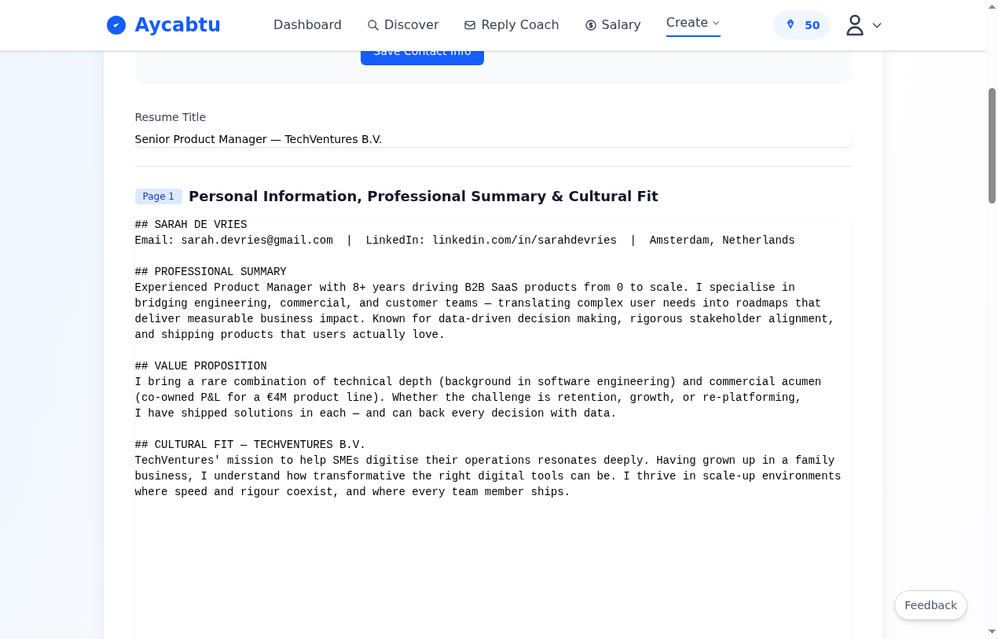
Task: Go to the Dashboard nav item
Action: pos(307,25)
